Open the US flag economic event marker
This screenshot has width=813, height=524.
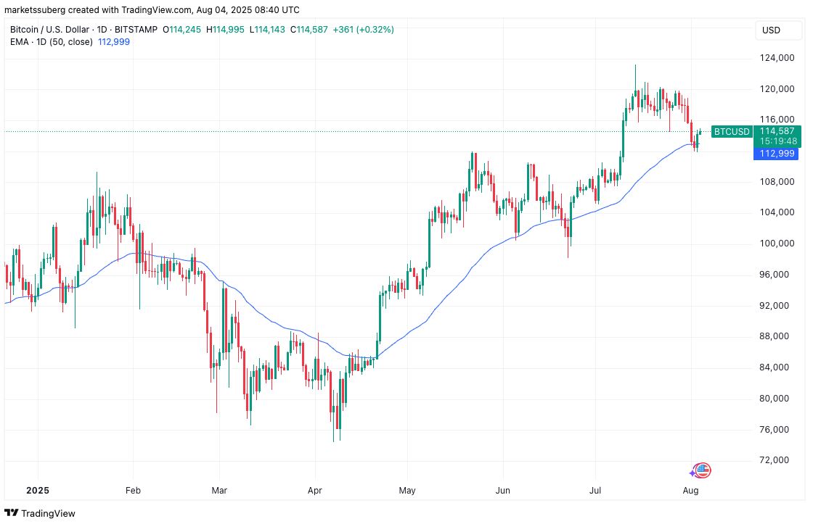click(703, 470)
